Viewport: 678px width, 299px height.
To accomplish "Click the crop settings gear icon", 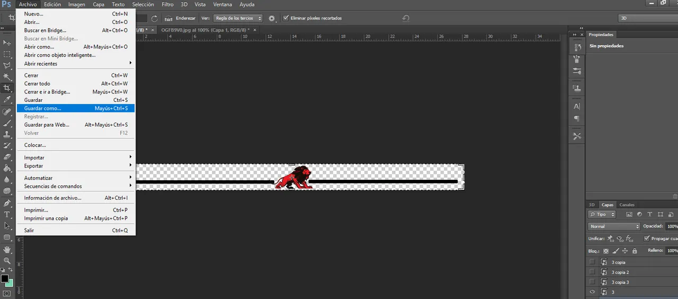I will tap(272, 18).
